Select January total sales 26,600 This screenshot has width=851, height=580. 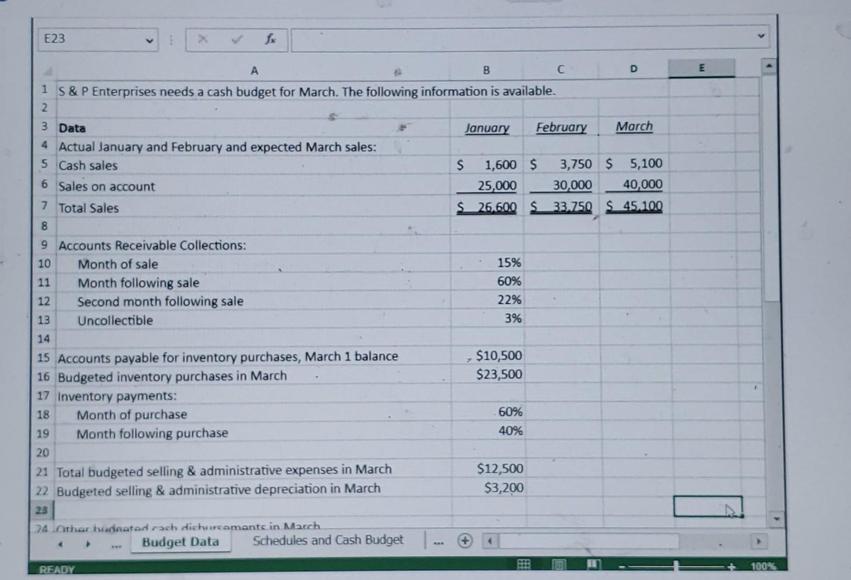[486, 207]
